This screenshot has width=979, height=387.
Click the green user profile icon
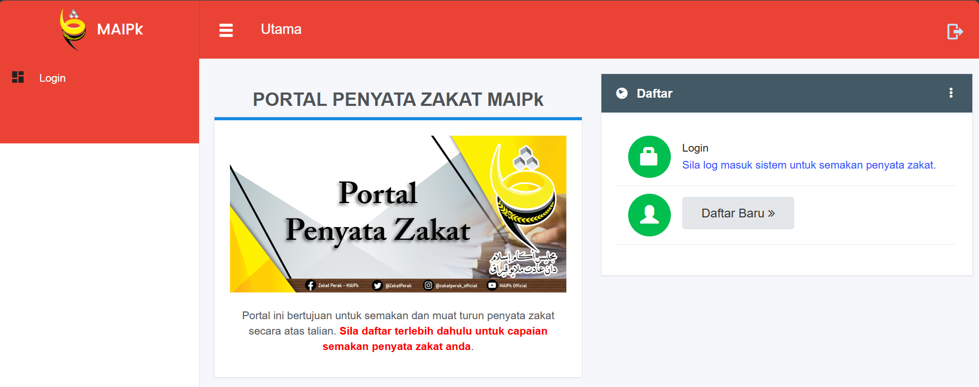click(649, 215)
